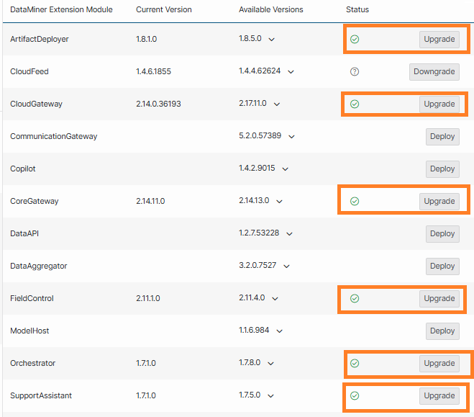Click the CoreGateway green check status icon

tap(355, 201)
